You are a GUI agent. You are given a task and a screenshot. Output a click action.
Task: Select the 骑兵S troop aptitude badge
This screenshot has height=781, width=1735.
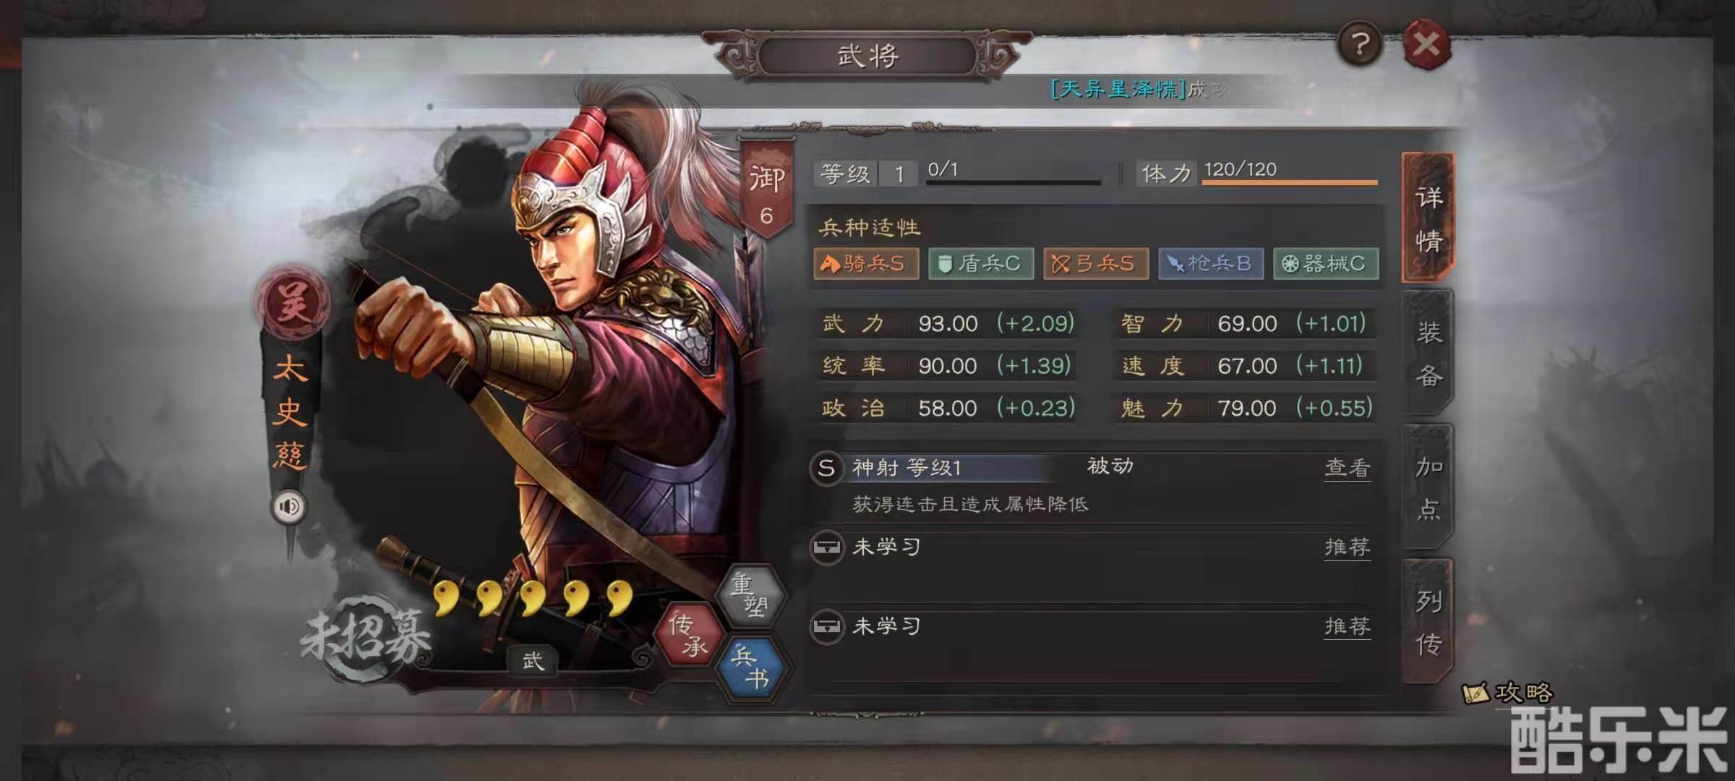click(x=866, y=264)
